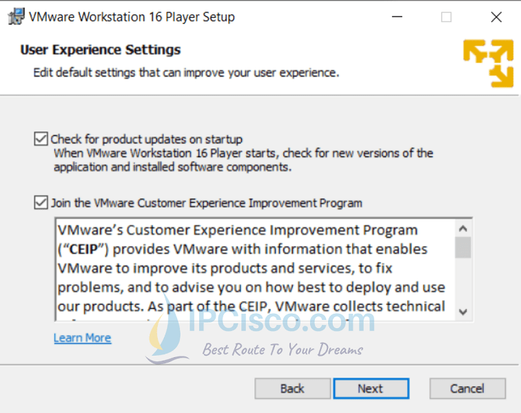Click the CEIP description scrollbar thumb
The height and width of the screenshot is (413, 521).
coord(463,248)
